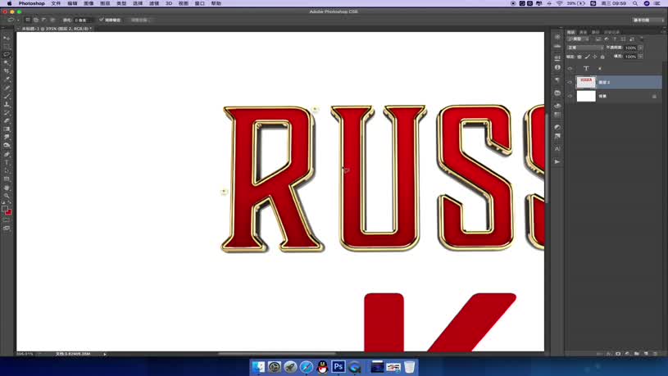Screen dimensions: 668x376
Task: Hide the RUSSIA thumbnail layer
Action: tap(570, 82)
